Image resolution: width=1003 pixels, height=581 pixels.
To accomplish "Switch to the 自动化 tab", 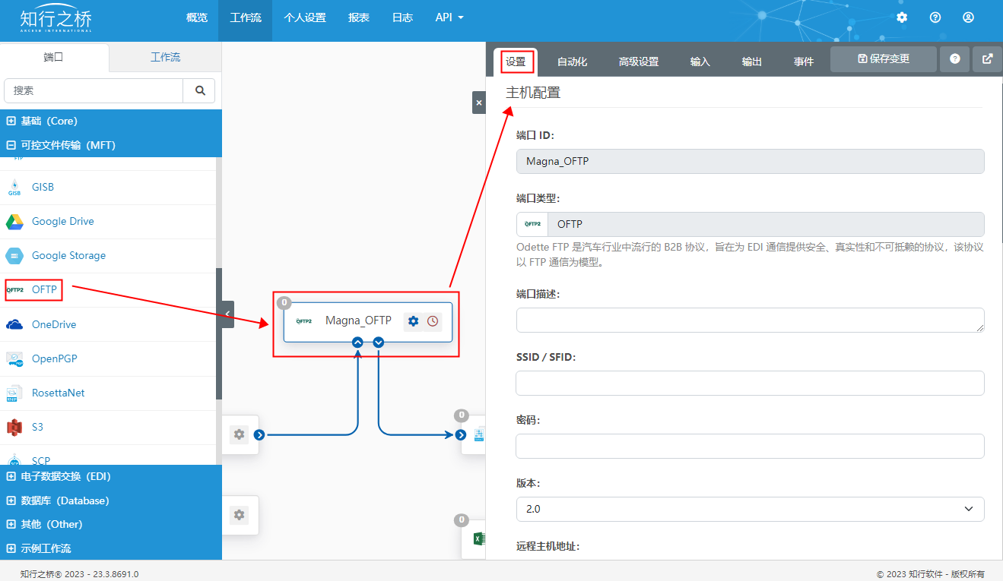I will click(572, 62).
